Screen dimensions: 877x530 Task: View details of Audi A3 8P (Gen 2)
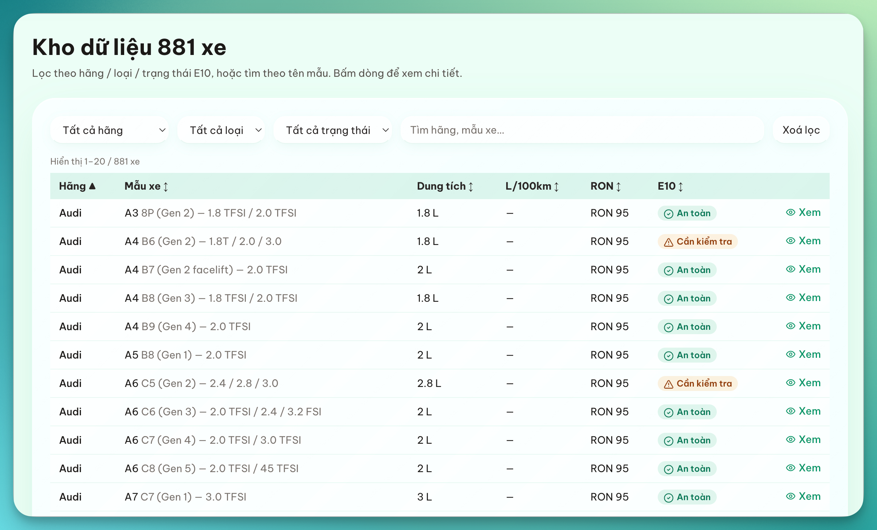(x=803, y=212)
